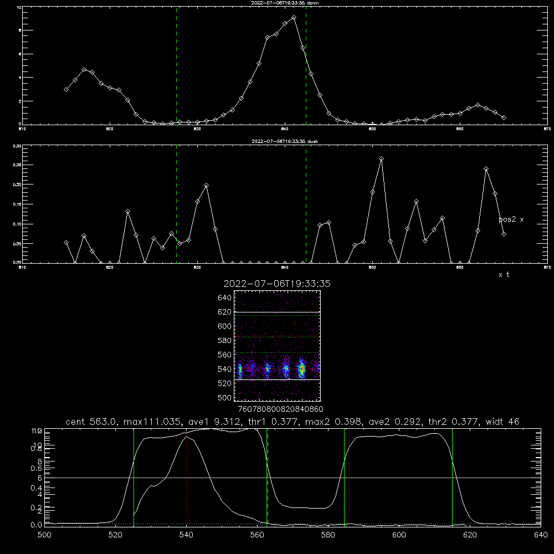Click the 'x t' label

[504, 275]
